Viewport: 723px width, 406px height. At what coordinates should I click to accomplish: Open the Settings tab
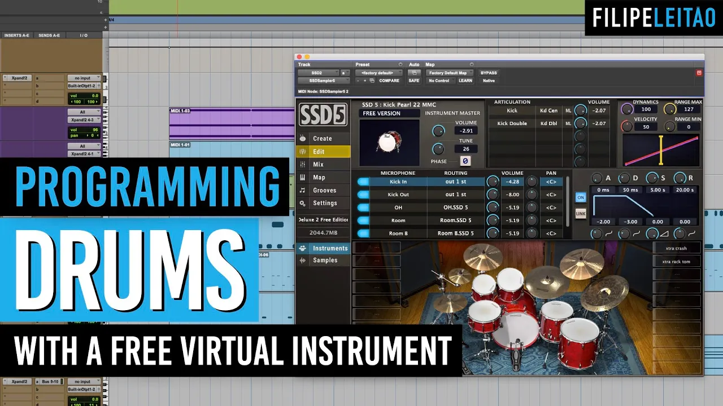point(323,204)
